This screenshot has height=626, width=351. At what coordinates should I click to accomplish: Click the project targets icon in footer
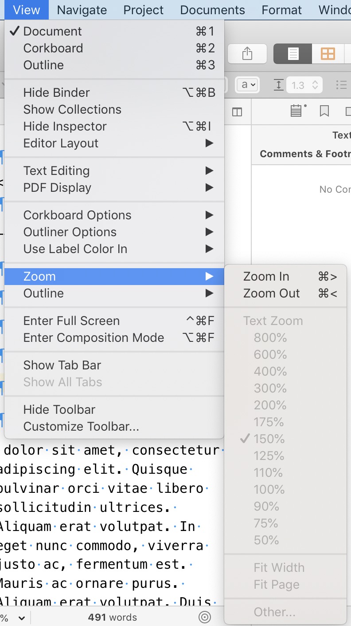[204, 617]
